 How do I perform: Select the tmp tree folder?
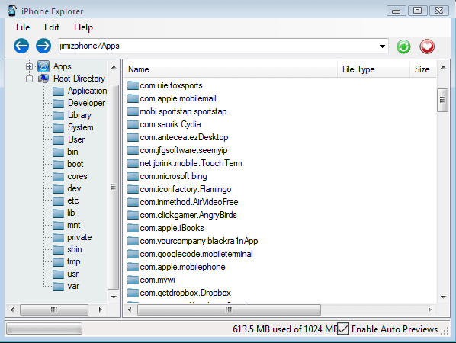click(x=73, y=261)
